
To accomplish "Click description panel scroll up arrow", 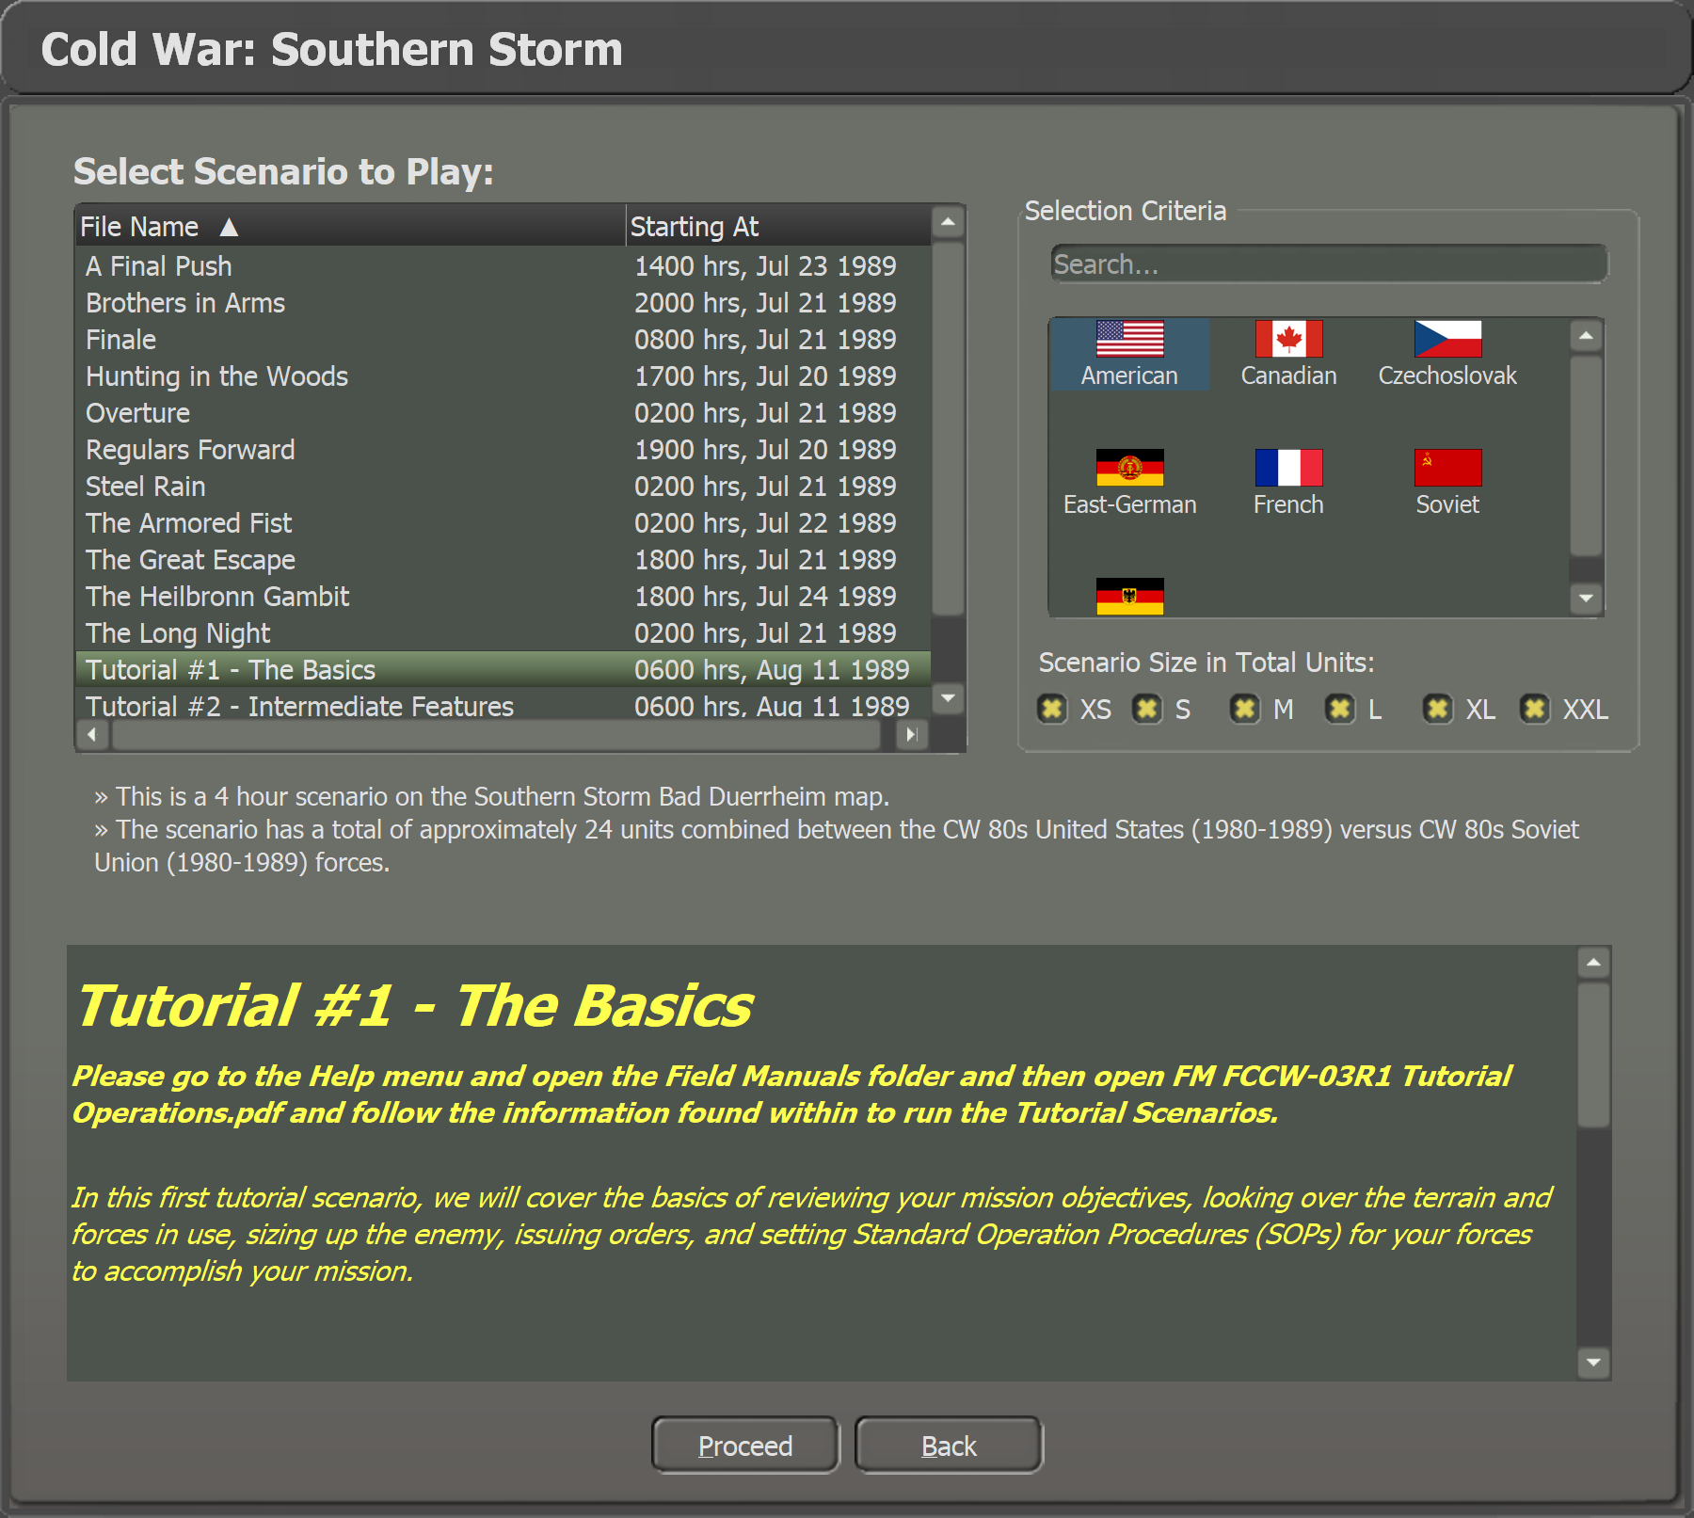I will [1593, 963].
